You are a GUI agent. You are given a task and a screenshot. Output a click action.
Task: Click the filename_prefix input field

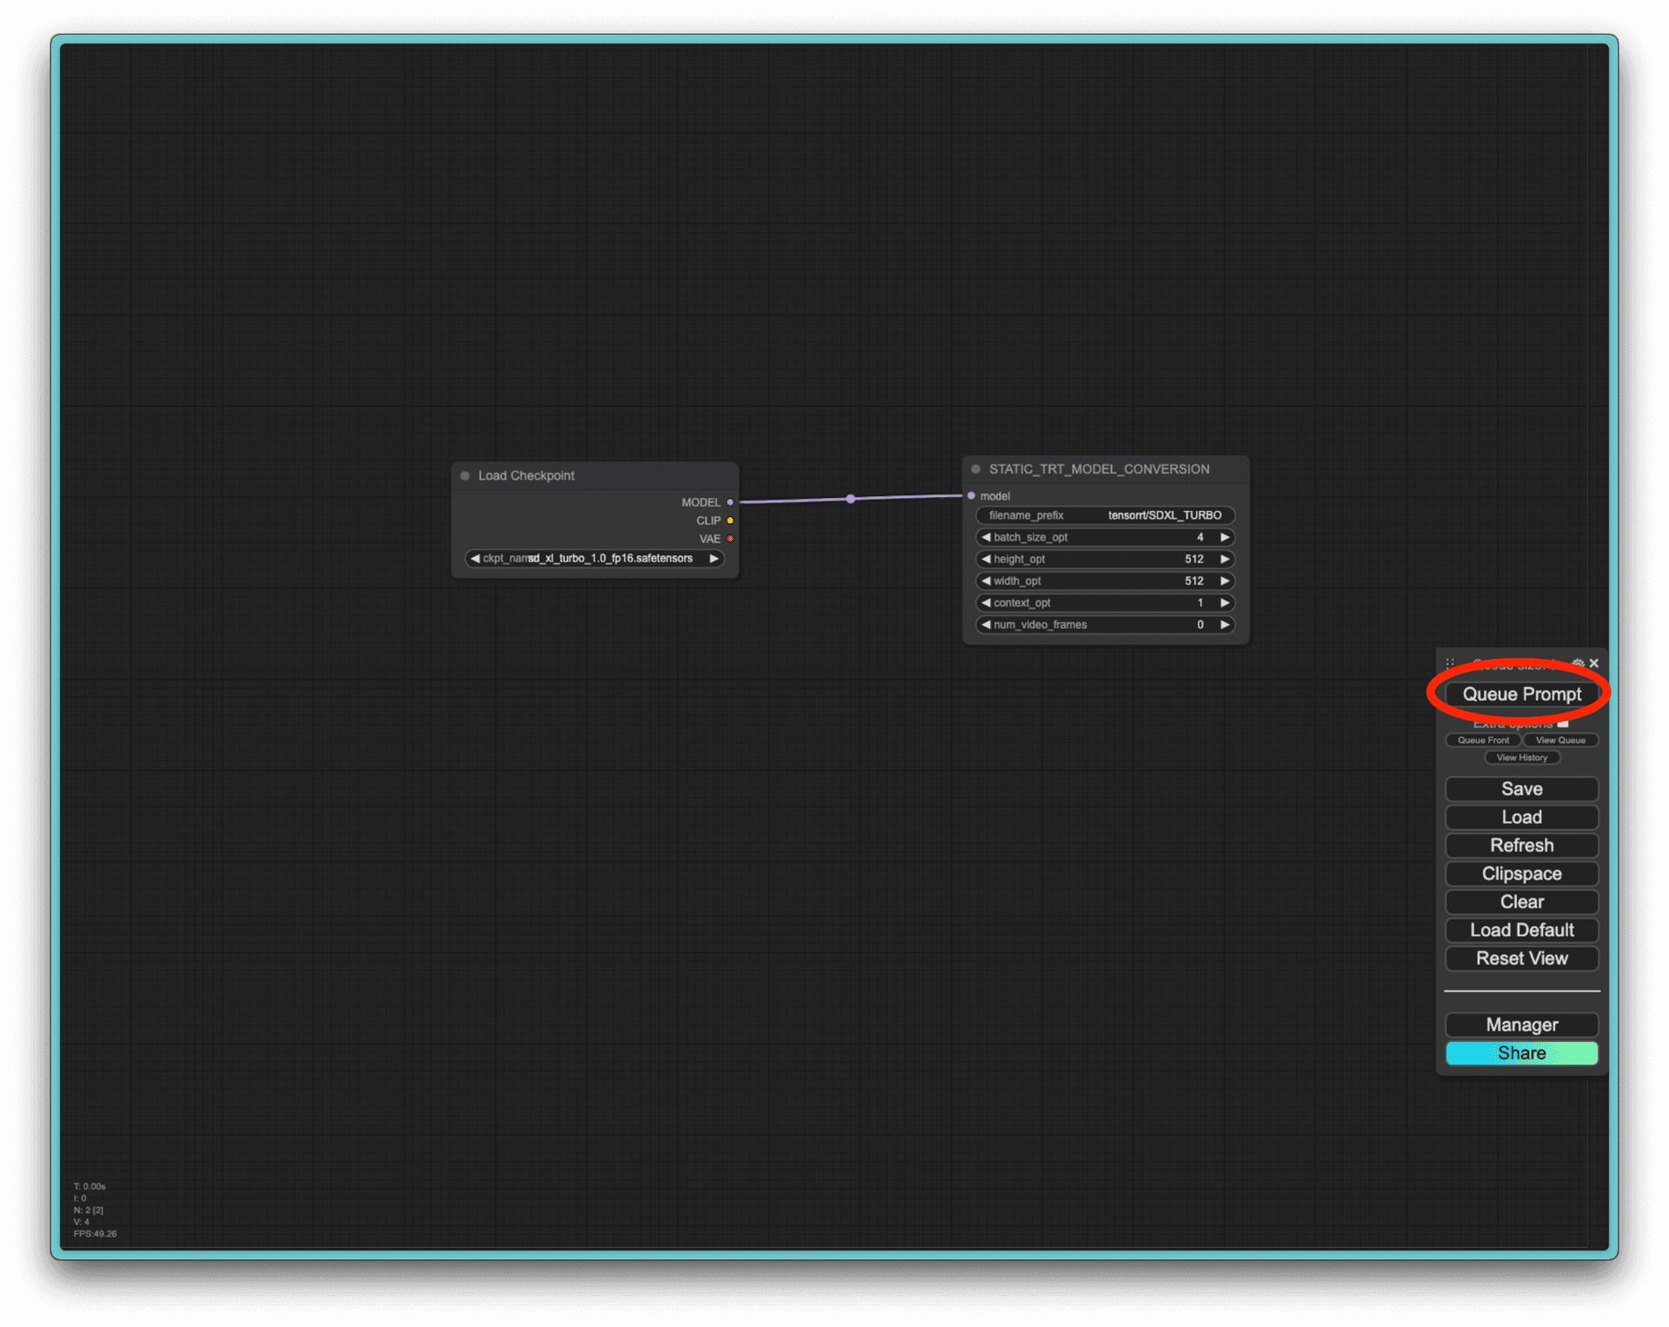1104,515
